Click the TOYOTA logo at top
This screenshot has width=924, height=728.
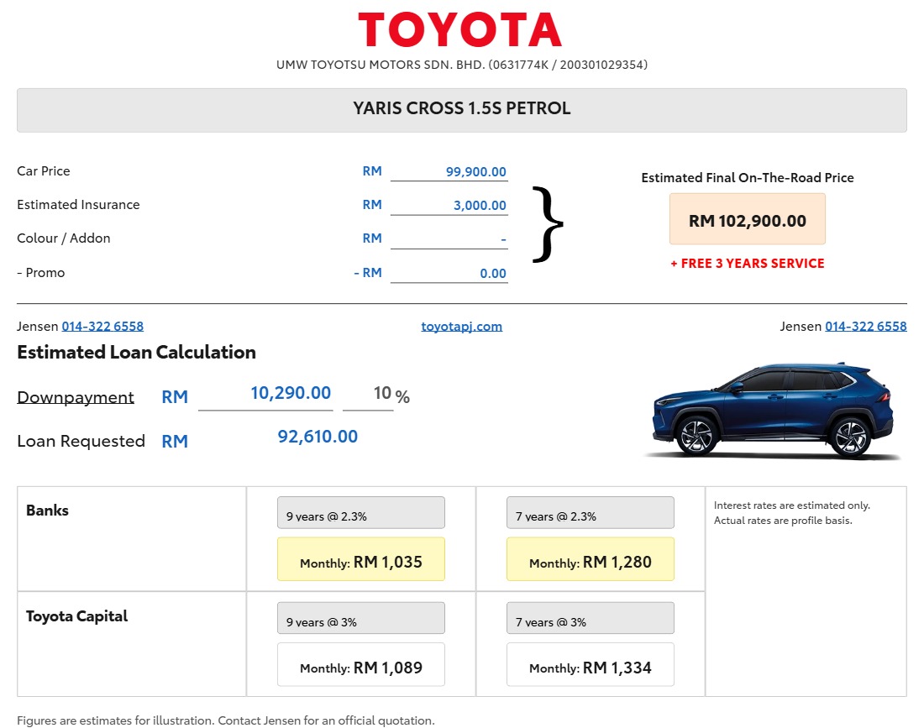(x=459, y=30)
